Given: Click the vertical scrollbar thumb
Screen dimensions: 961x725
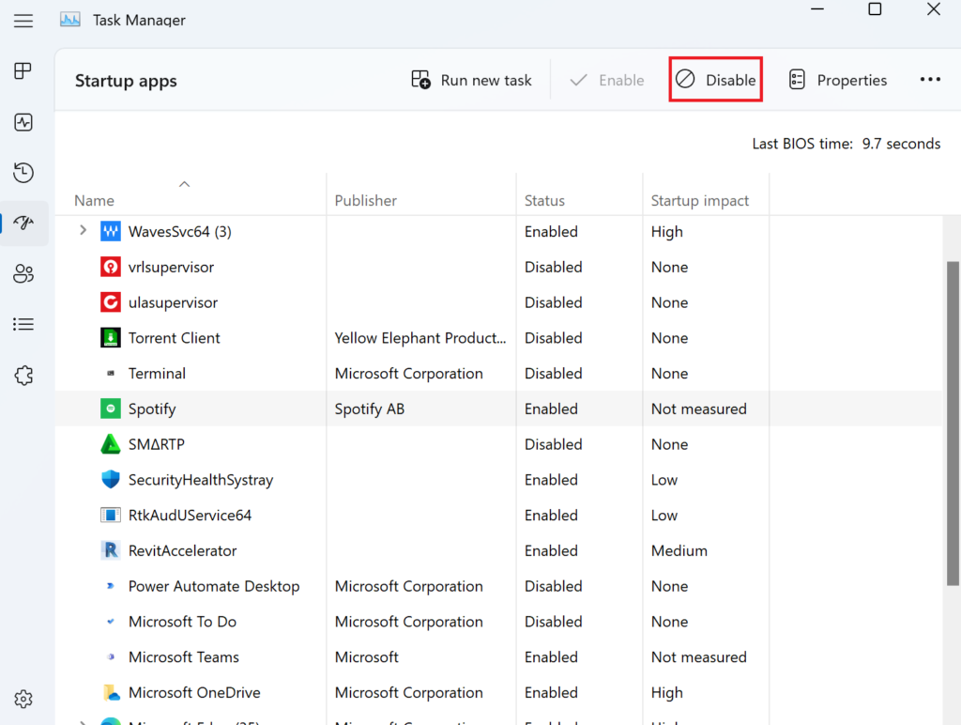Looking at the screenshot, I should click(953, 423).
